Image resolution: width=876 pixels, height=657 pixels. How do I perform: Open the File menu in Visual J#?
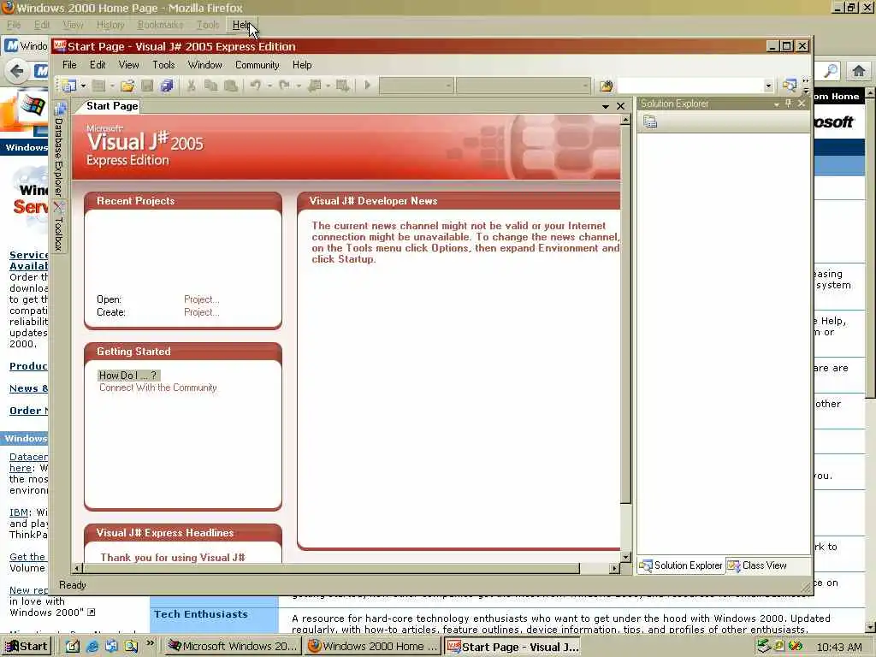tap(69, 65)
